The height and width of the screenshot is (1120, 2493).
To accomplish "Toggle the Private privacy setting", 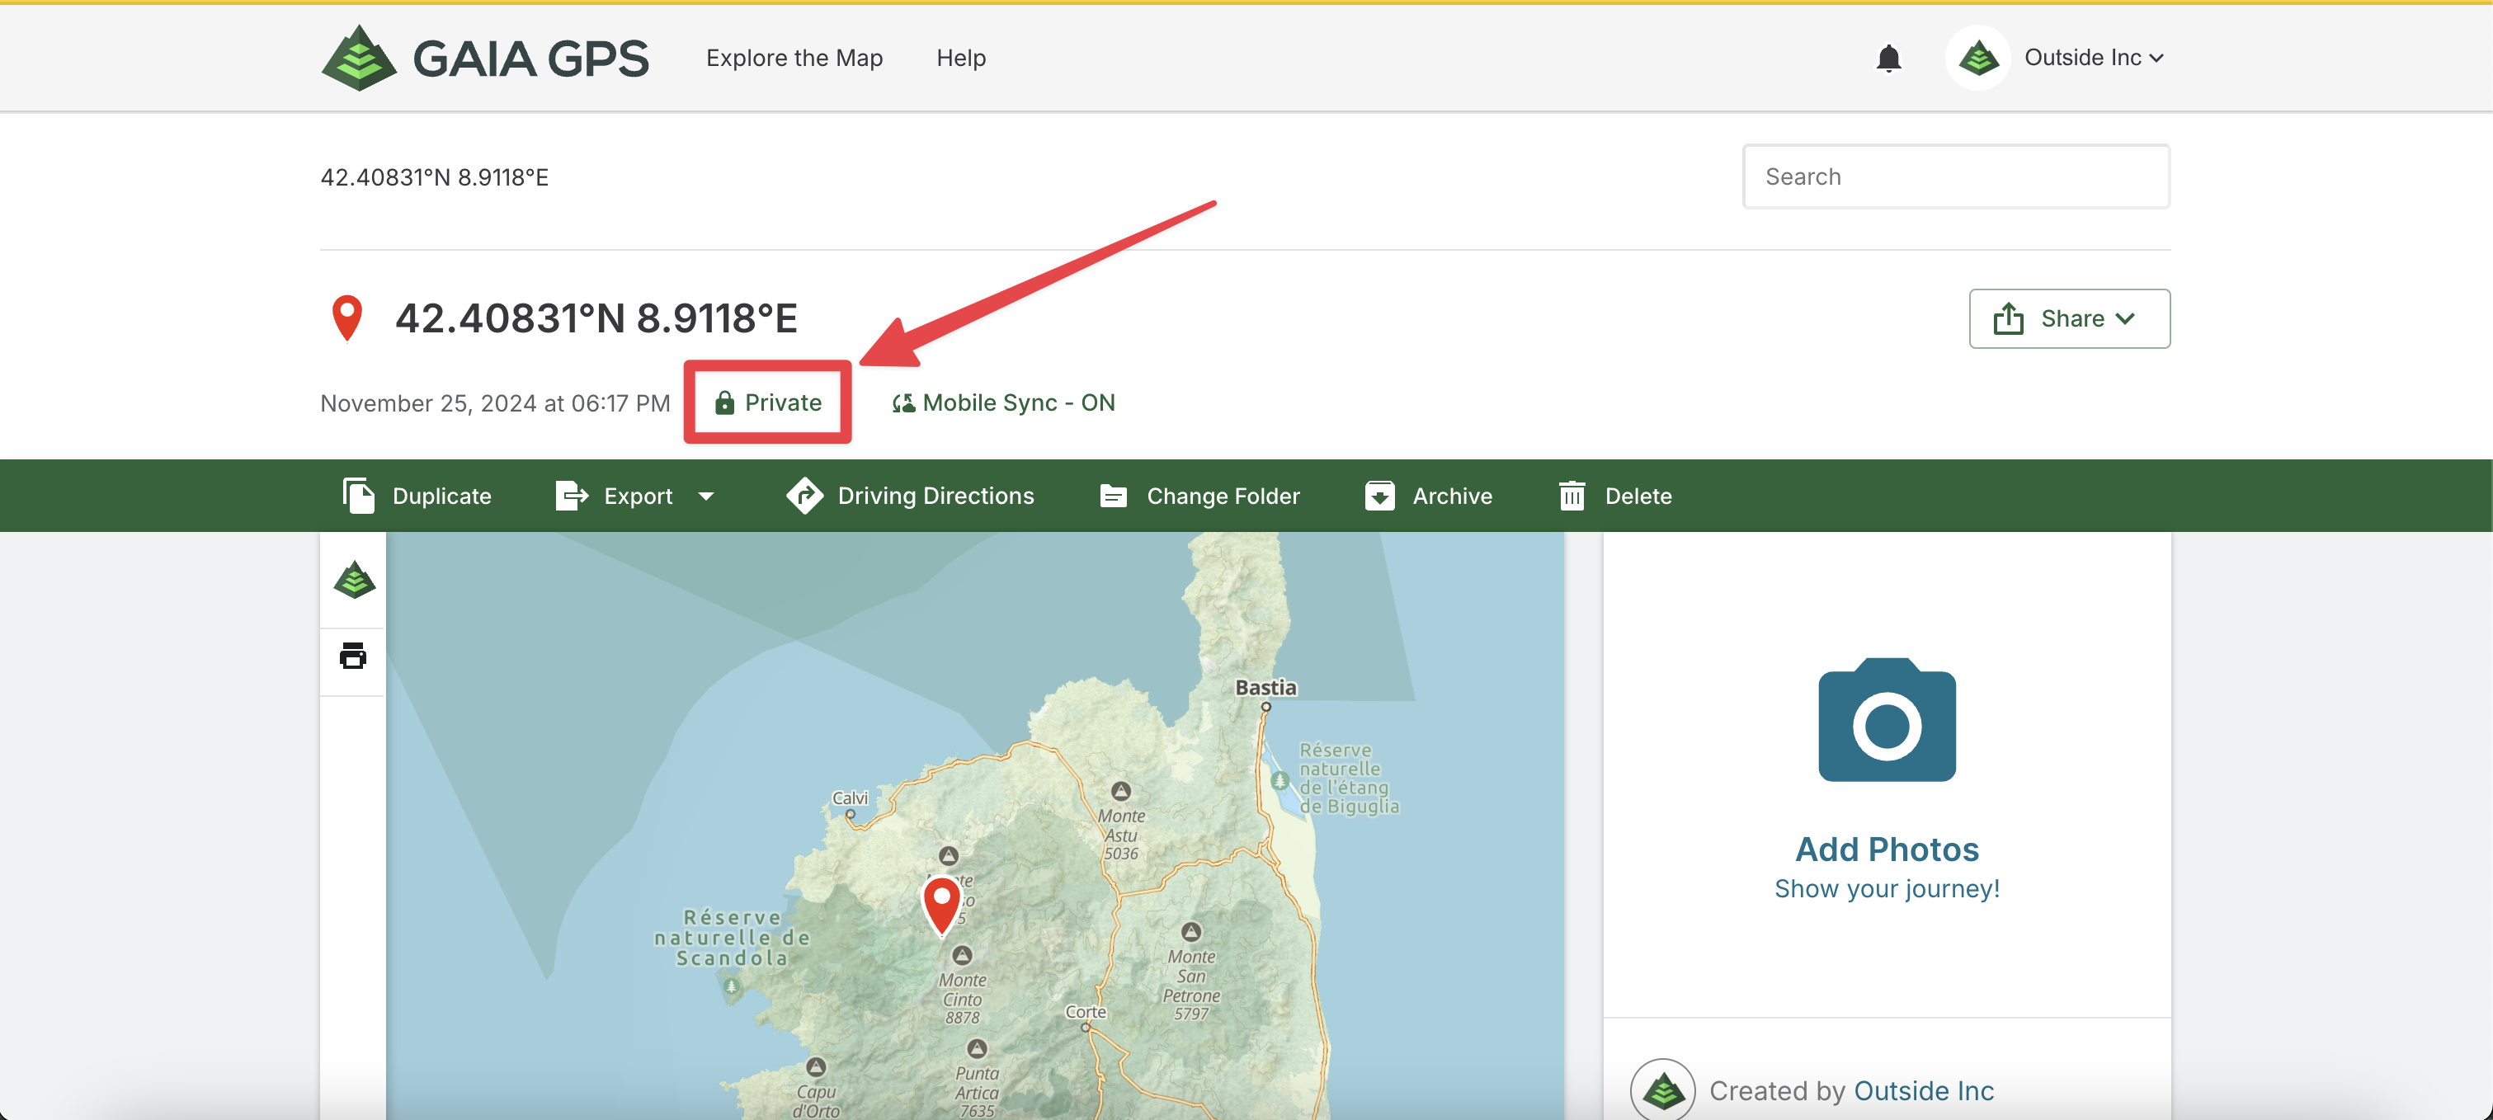I will (x=768, y=402).
